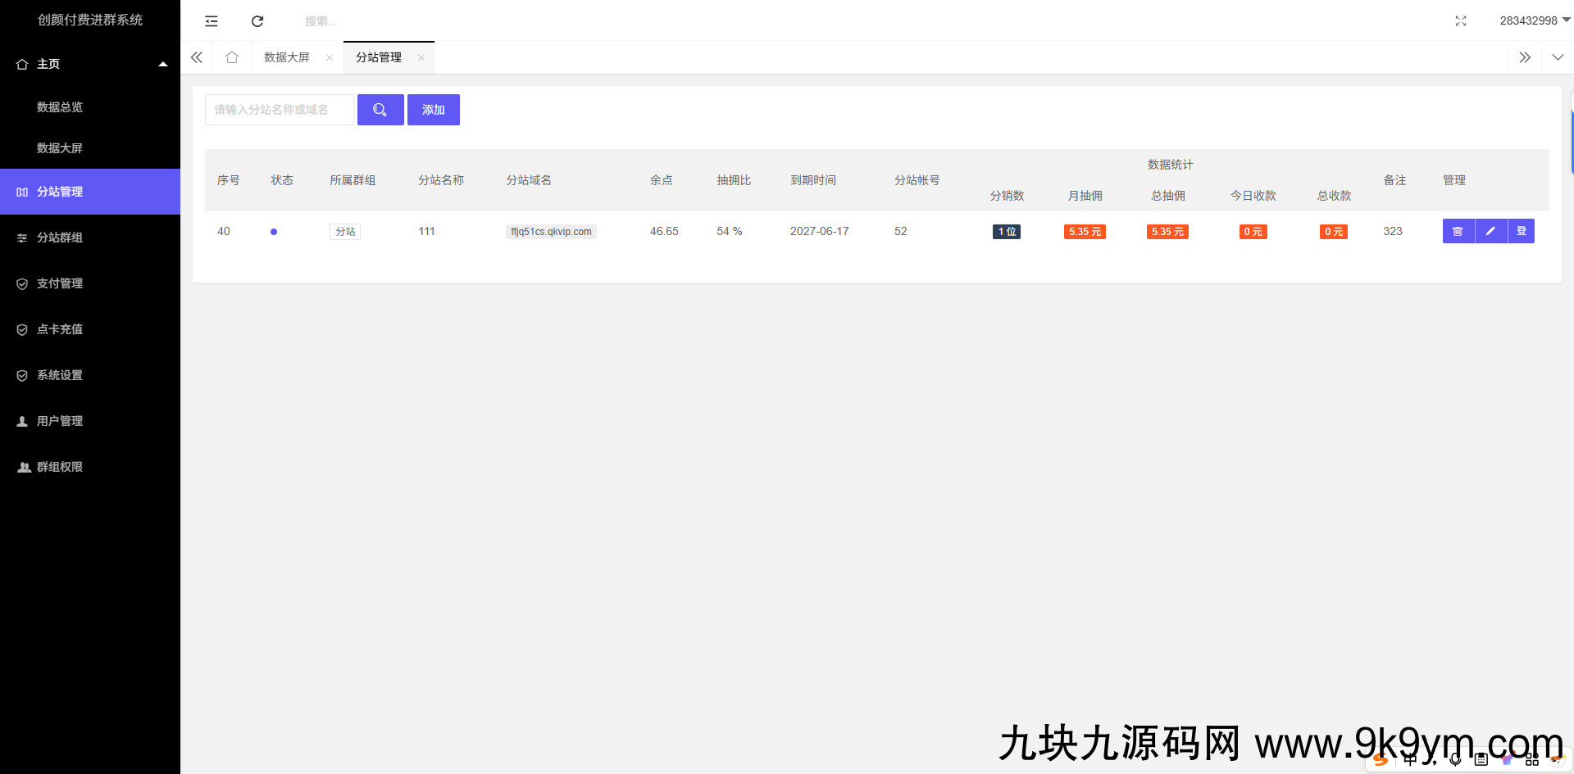
Task: Click the 添加 button
Action: (x=433, y=109)
